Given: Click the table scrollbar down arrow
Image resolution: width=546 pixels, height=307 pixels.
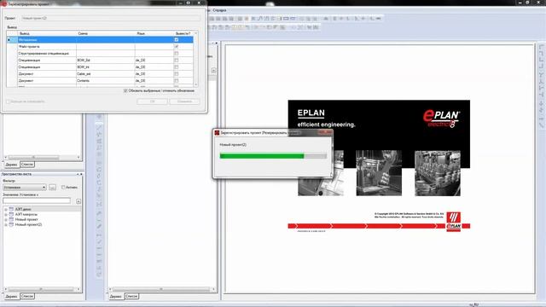Looking at the screenshot, I should coord(195,84).
